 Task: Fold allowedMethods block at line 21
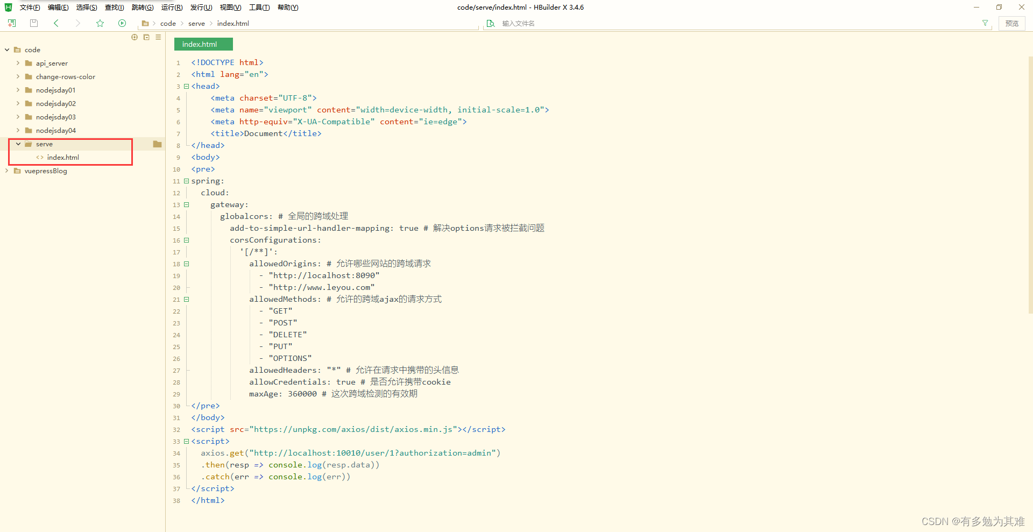click(x=187, y=299)
